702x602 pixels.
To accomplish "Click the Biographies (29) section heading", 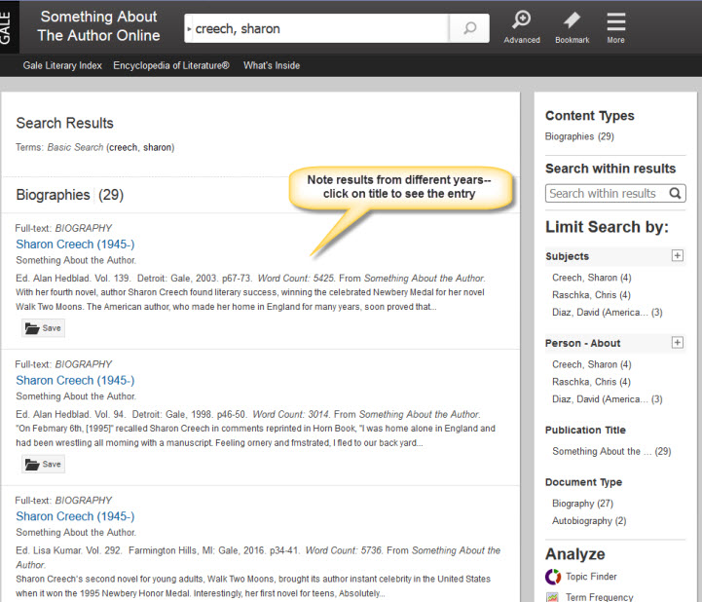I will pos(70,195).
